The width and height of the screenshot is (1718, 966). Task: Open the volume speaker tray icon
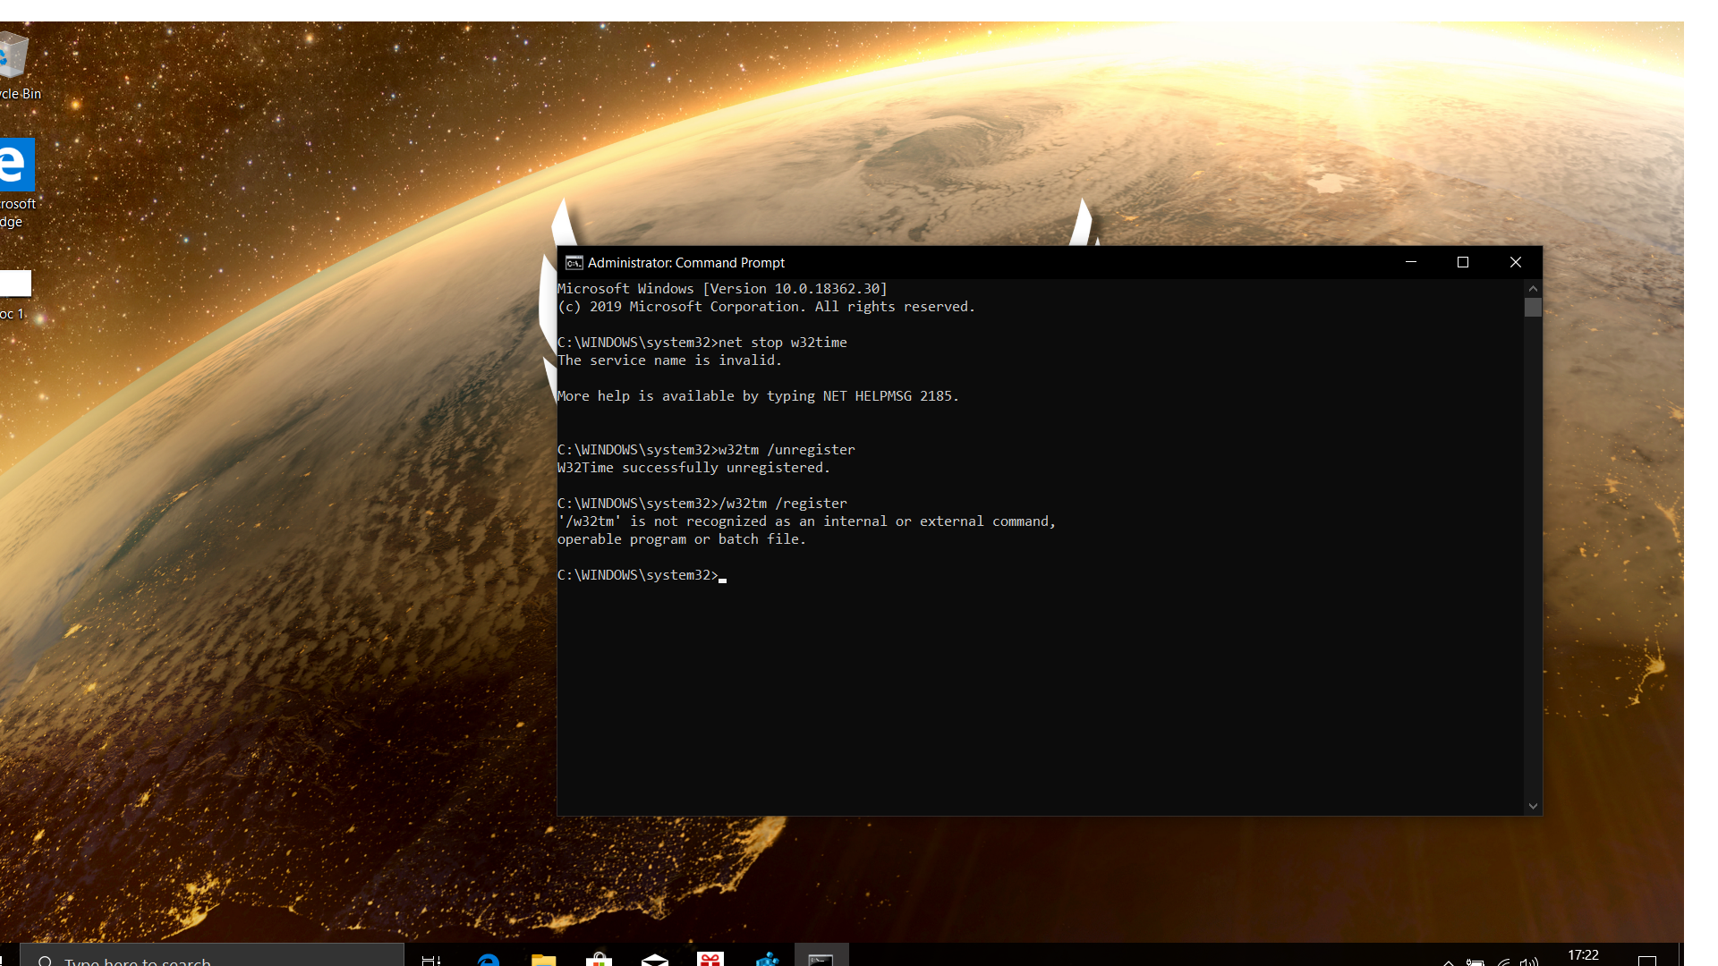[1528, 962]
